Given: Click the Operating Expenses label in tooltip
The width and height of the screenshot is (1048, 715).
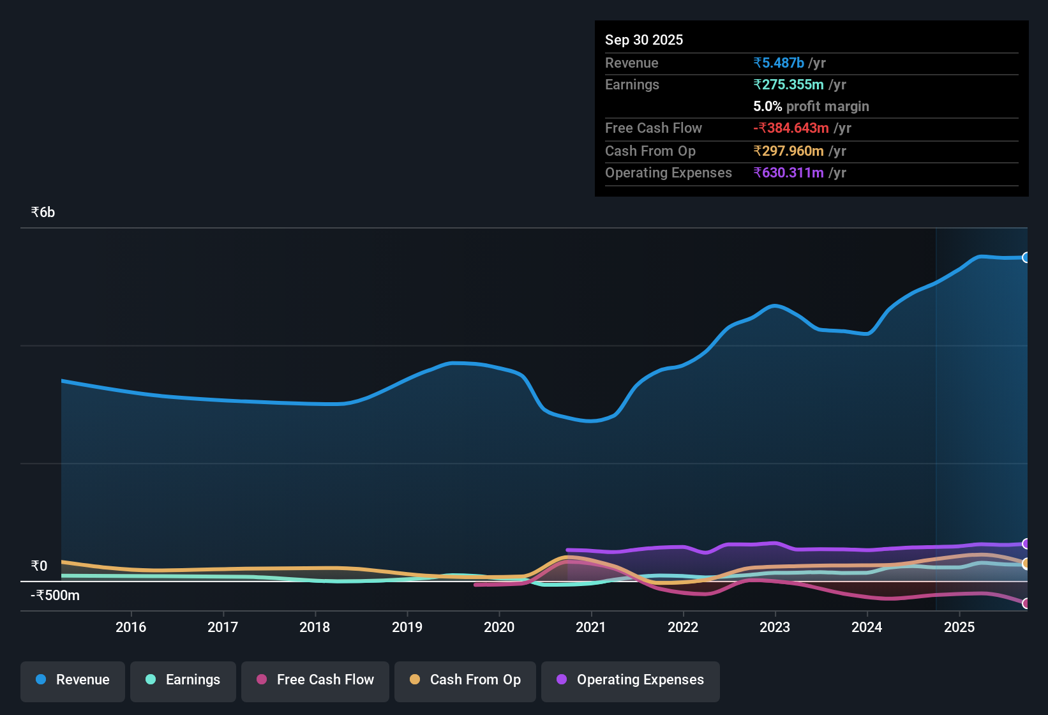Looking at the screenshot, I should coord(669,172).
